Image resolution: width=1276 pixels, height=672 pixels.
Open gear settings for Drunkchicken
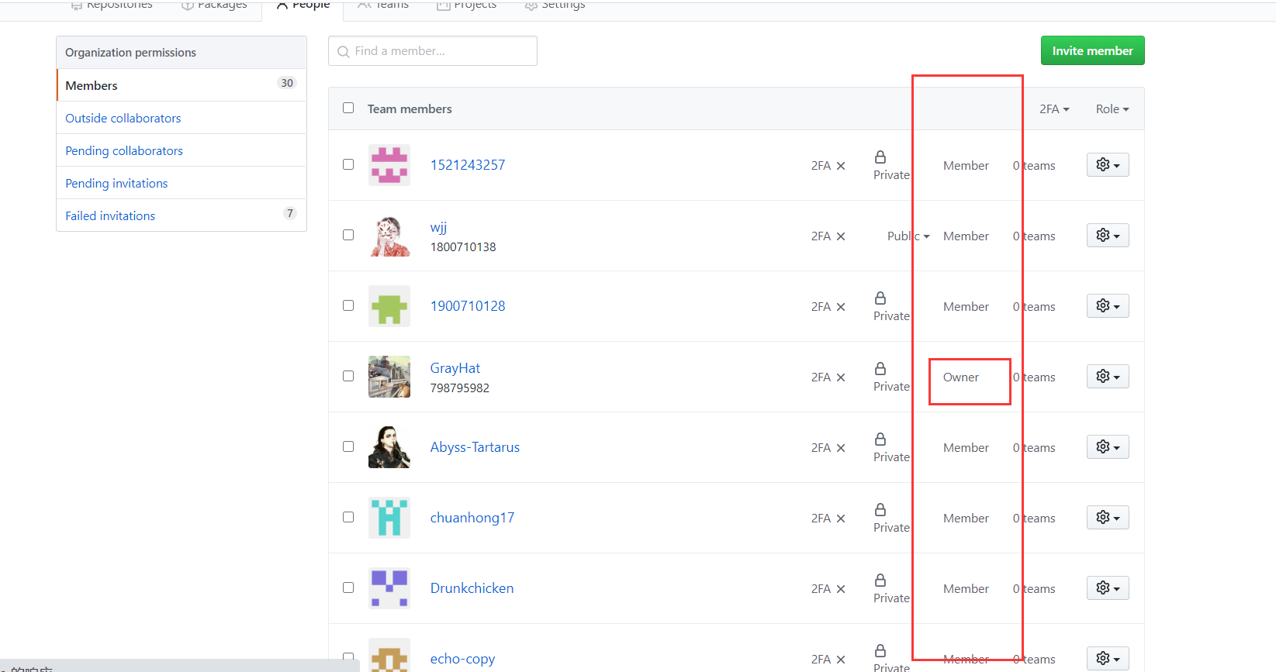[x=1107, y=588]
